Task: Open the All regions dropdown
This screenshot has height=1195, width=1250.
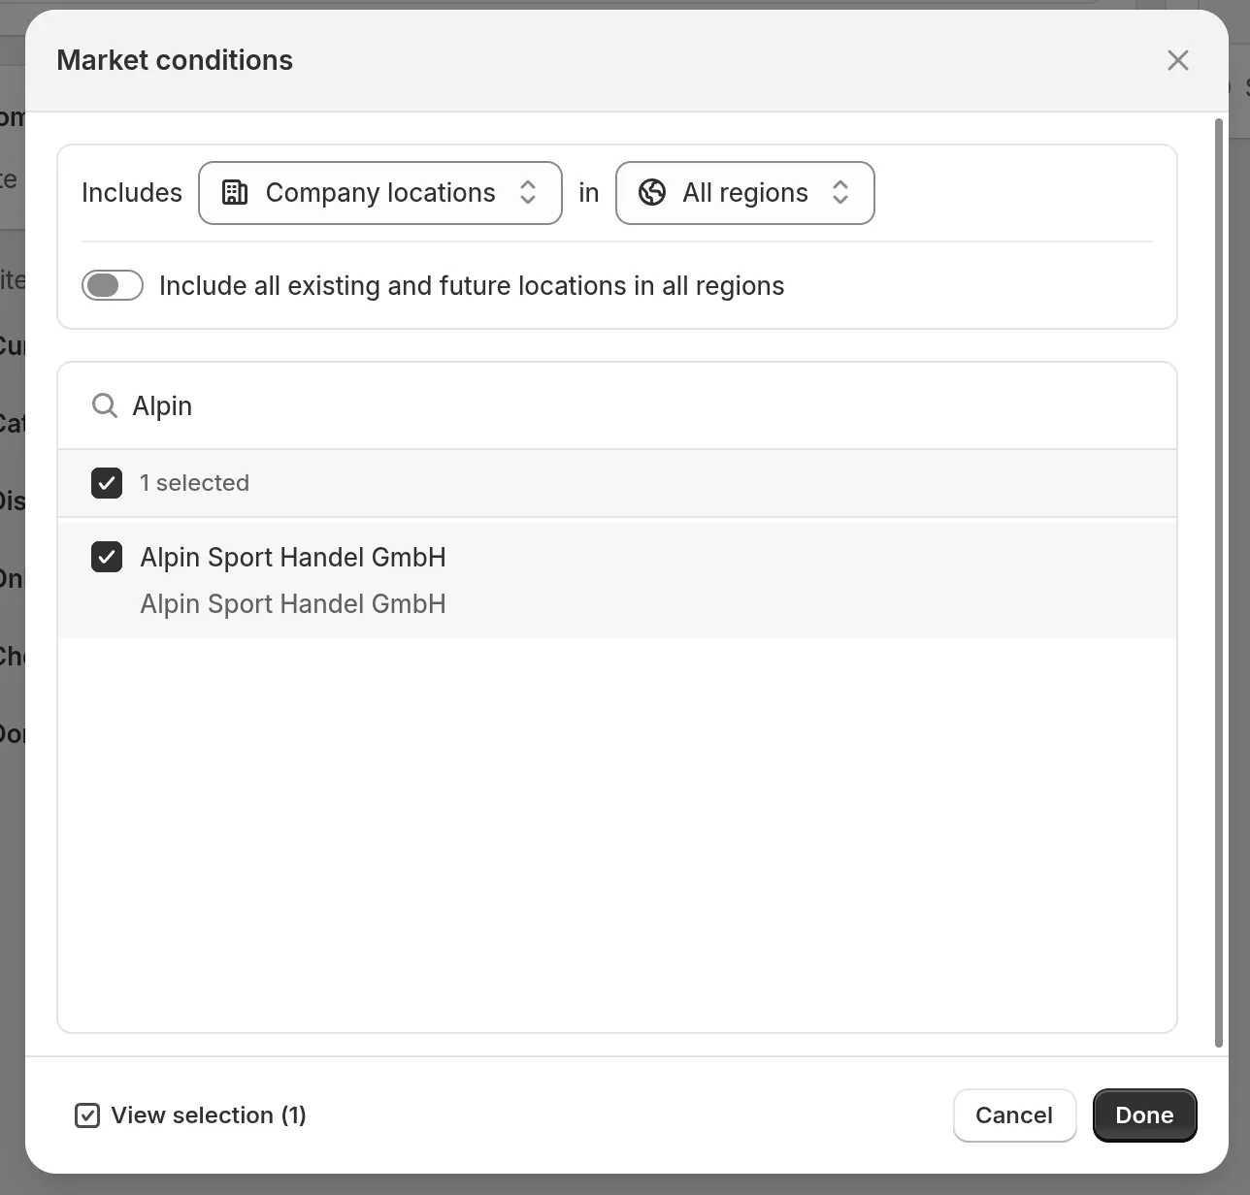Action: coord(745,193)
